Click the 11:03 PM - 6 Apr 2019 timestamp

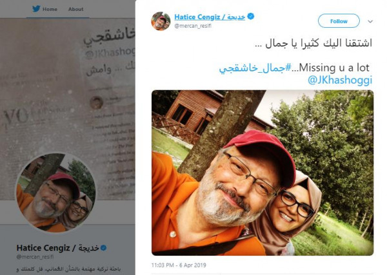[179, 265]
